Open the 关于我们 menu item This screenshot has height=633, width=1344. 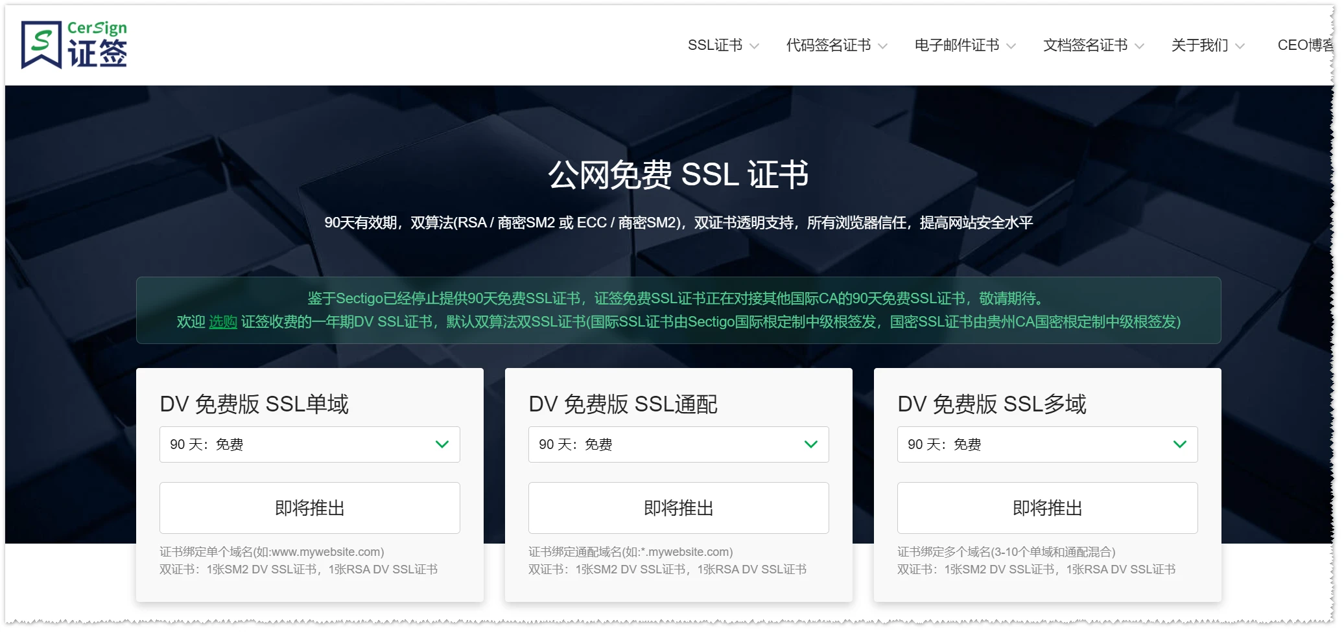[x=1199, y=45]
